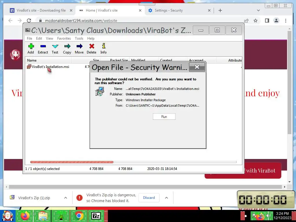Click "1 / 1 object(s) selected" status text
This screenshot has width=296, height=222.
click(x=42, y=169)
